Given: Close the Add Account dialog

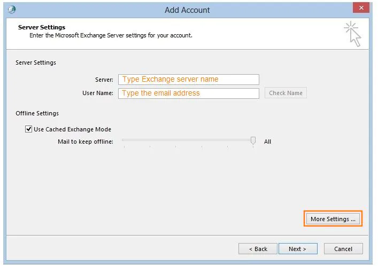Looking at the screenshot, I should point(361,9).
